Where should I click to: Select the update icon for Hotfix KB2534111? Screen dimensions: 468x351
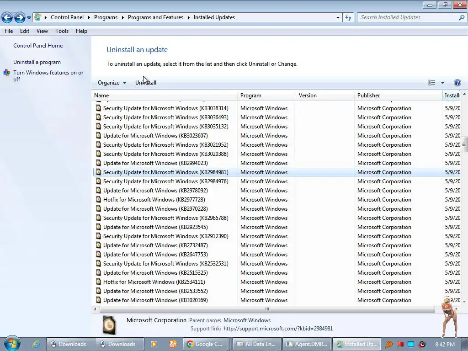click(x=98, y=282)
